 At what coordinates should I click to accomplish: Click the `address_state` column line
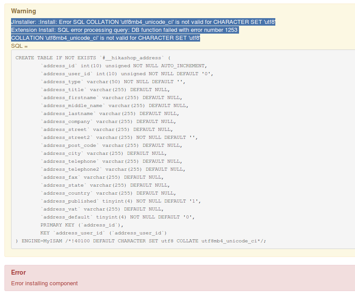click(x=105, y=185)
